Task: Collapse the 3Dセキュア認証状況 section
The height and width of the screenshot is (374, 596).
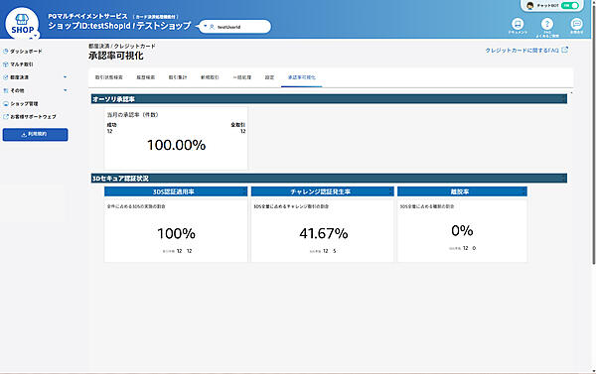Action: click(x=563, y=179)
